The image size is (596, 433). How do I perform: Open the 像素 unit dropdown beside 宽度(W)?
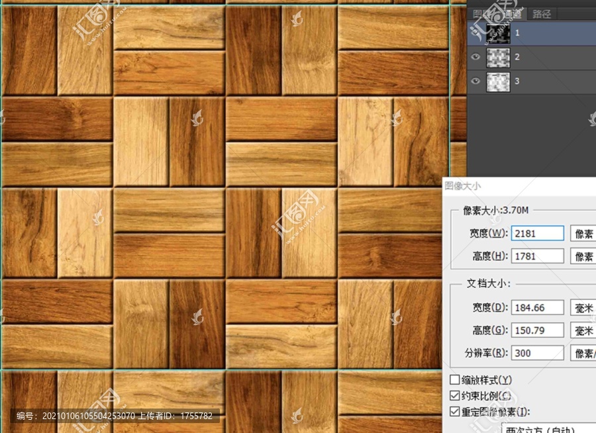coord(583,234)
